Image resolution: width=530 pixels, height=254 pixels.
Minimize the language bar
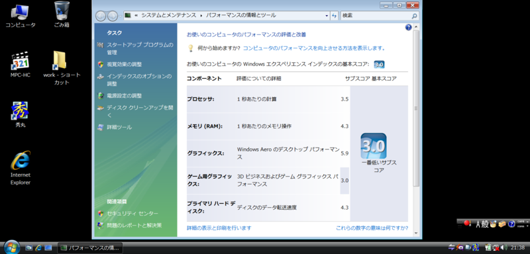(527, 222)
